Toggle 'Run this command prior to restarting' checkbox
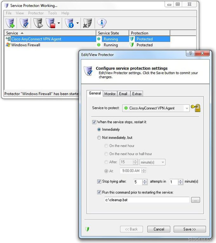Screen dimensions: 216x243 pos(99,192)
